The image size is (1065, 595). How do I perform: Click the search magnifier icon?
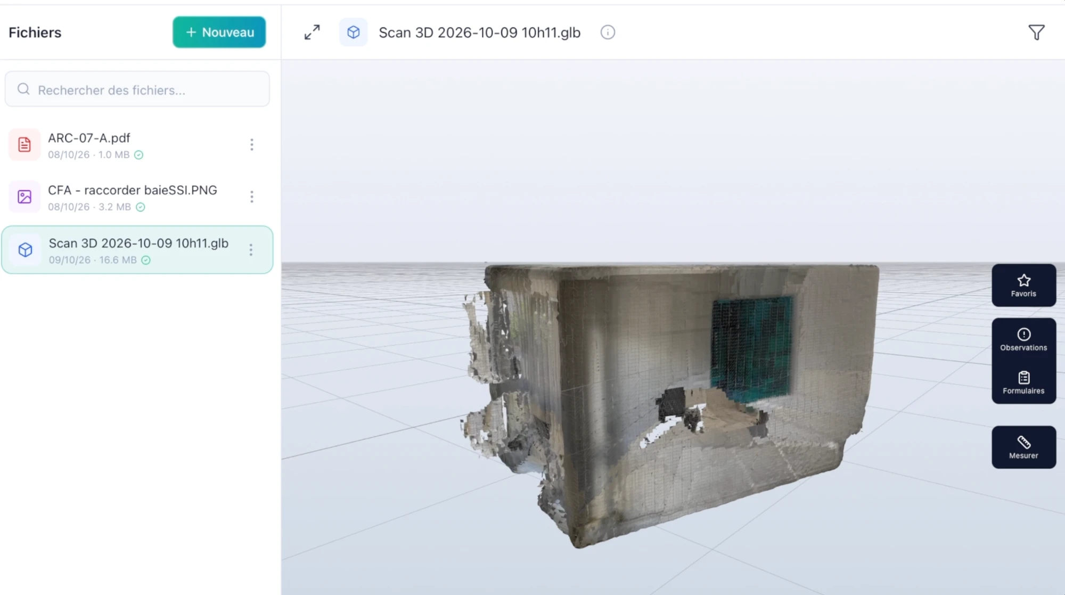point(23,89)
